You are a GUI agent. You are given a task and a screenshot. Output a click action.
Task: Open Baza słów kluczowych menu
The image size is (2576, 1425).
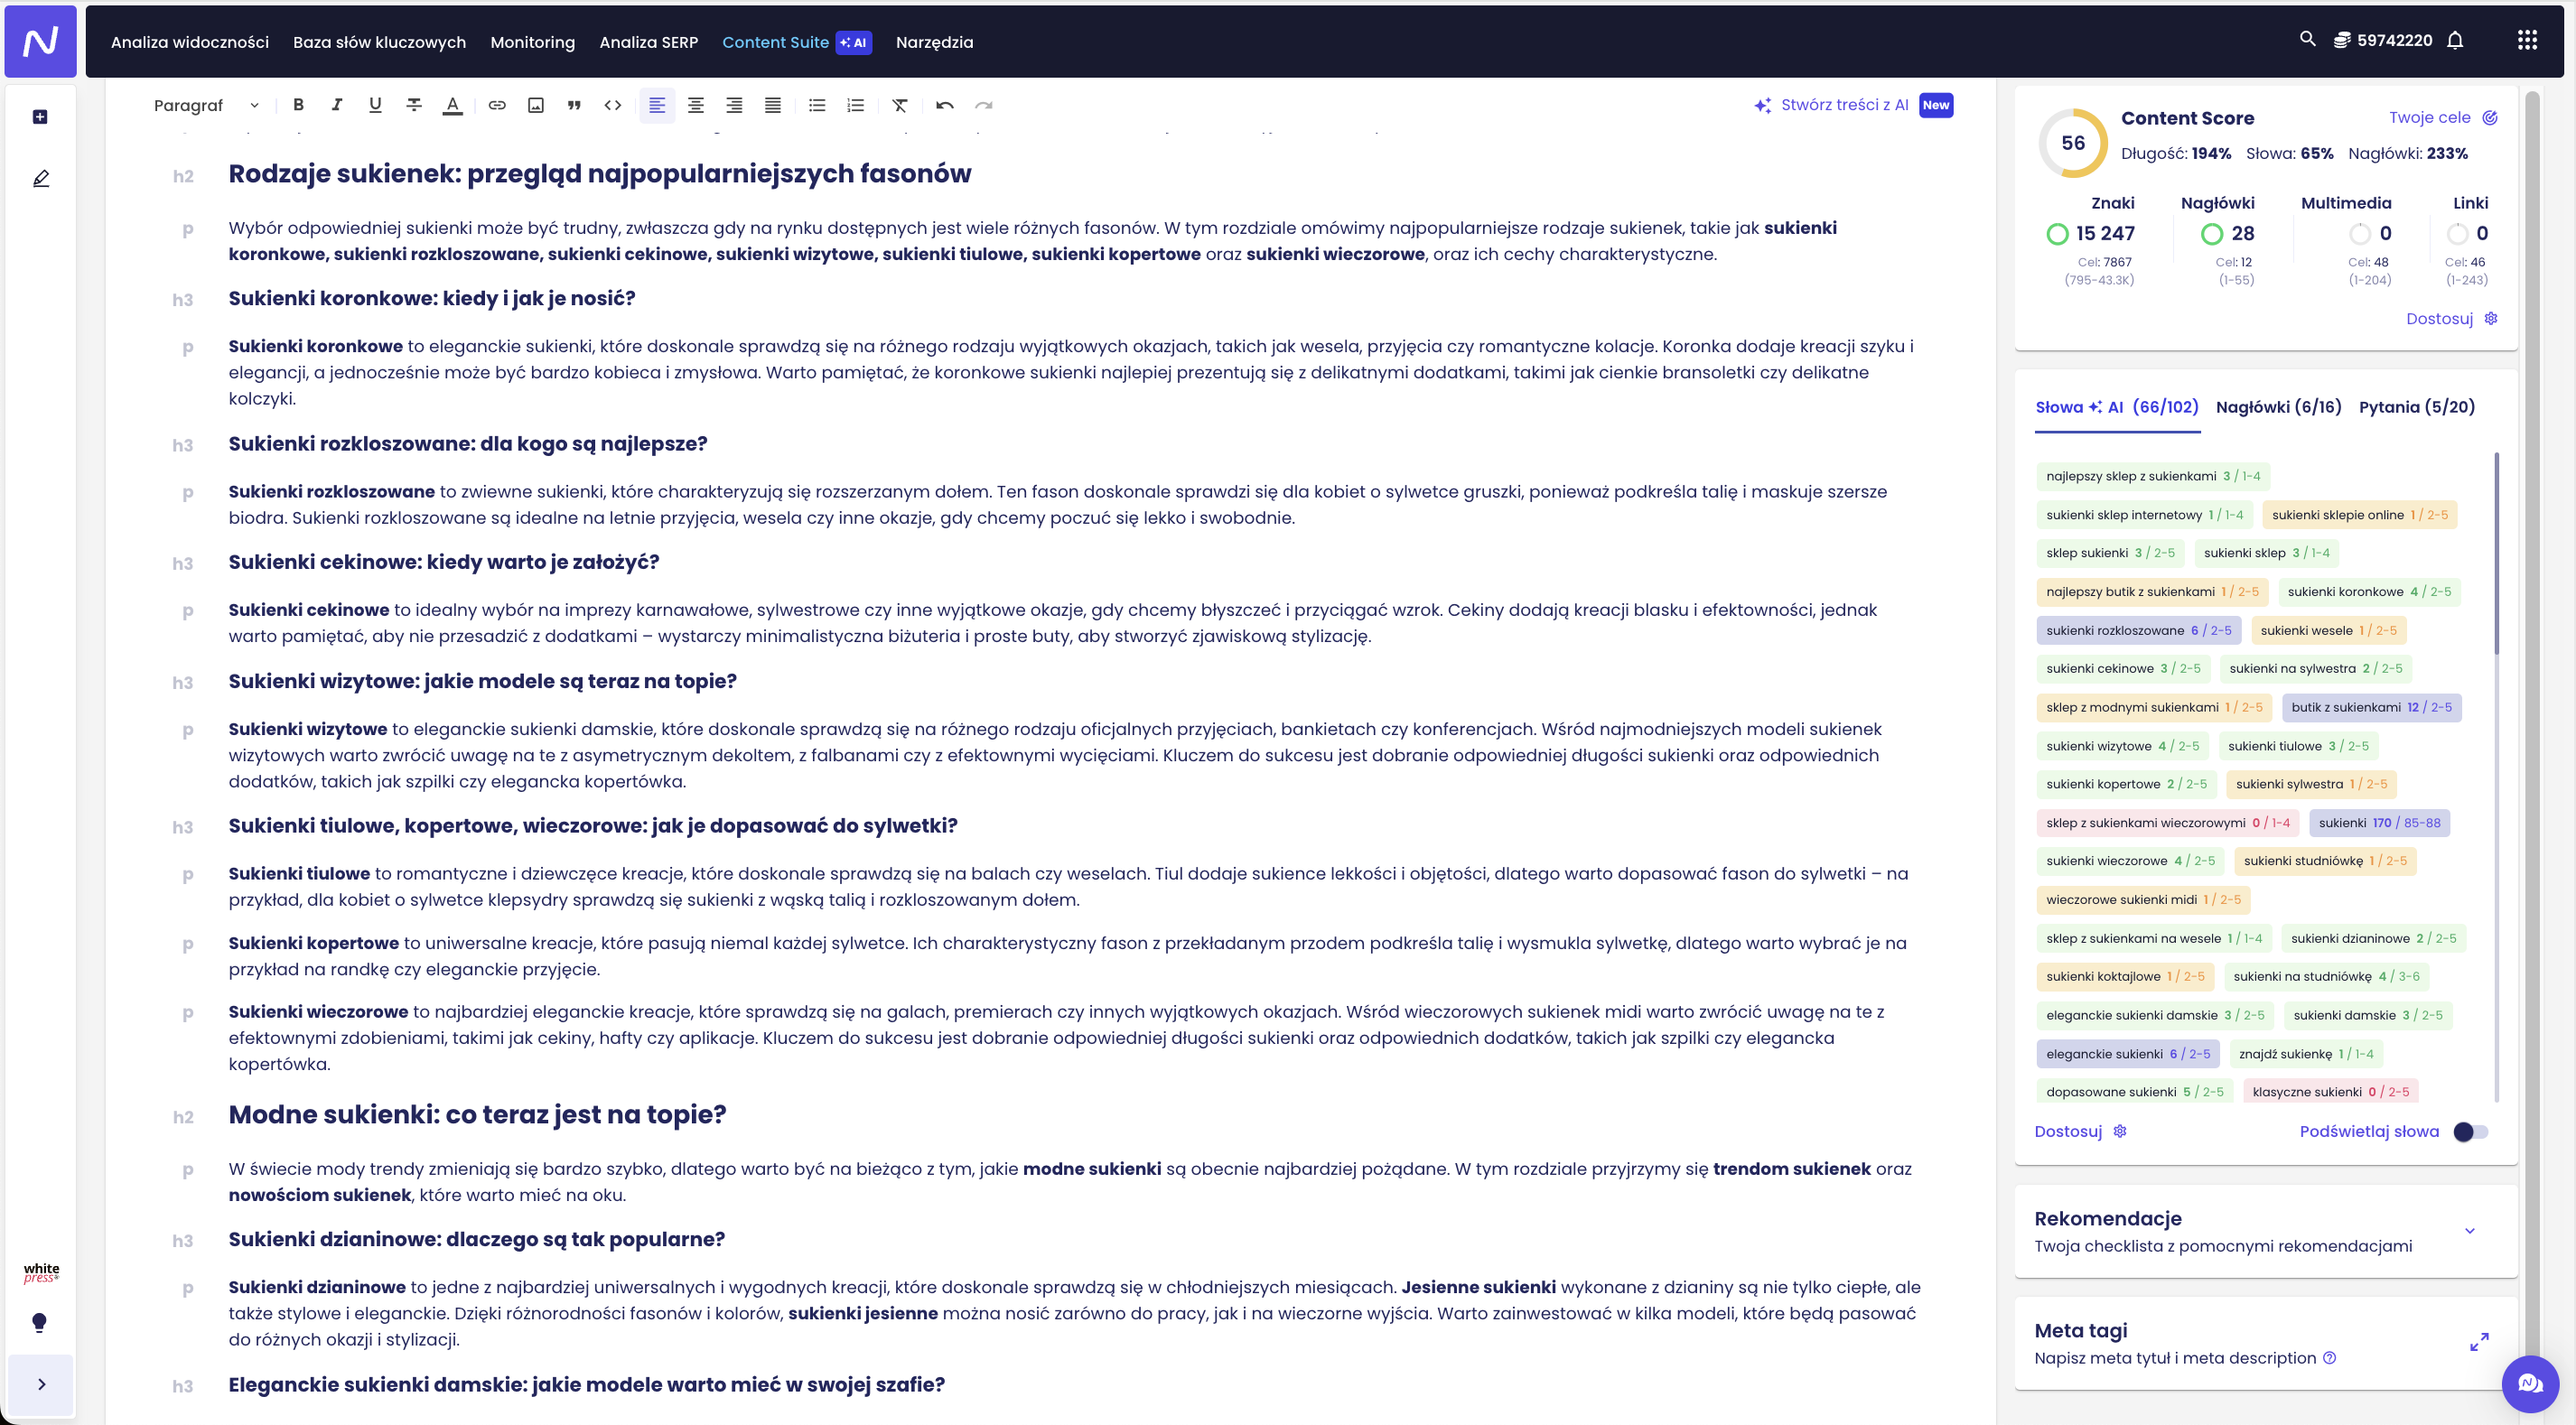point(379,42)
